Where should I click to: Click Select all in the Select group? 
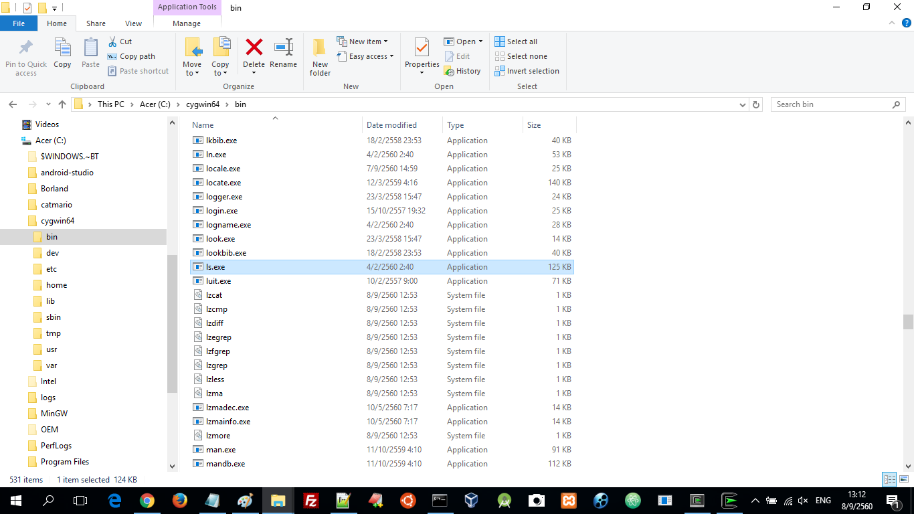click(x=516, y=41)
